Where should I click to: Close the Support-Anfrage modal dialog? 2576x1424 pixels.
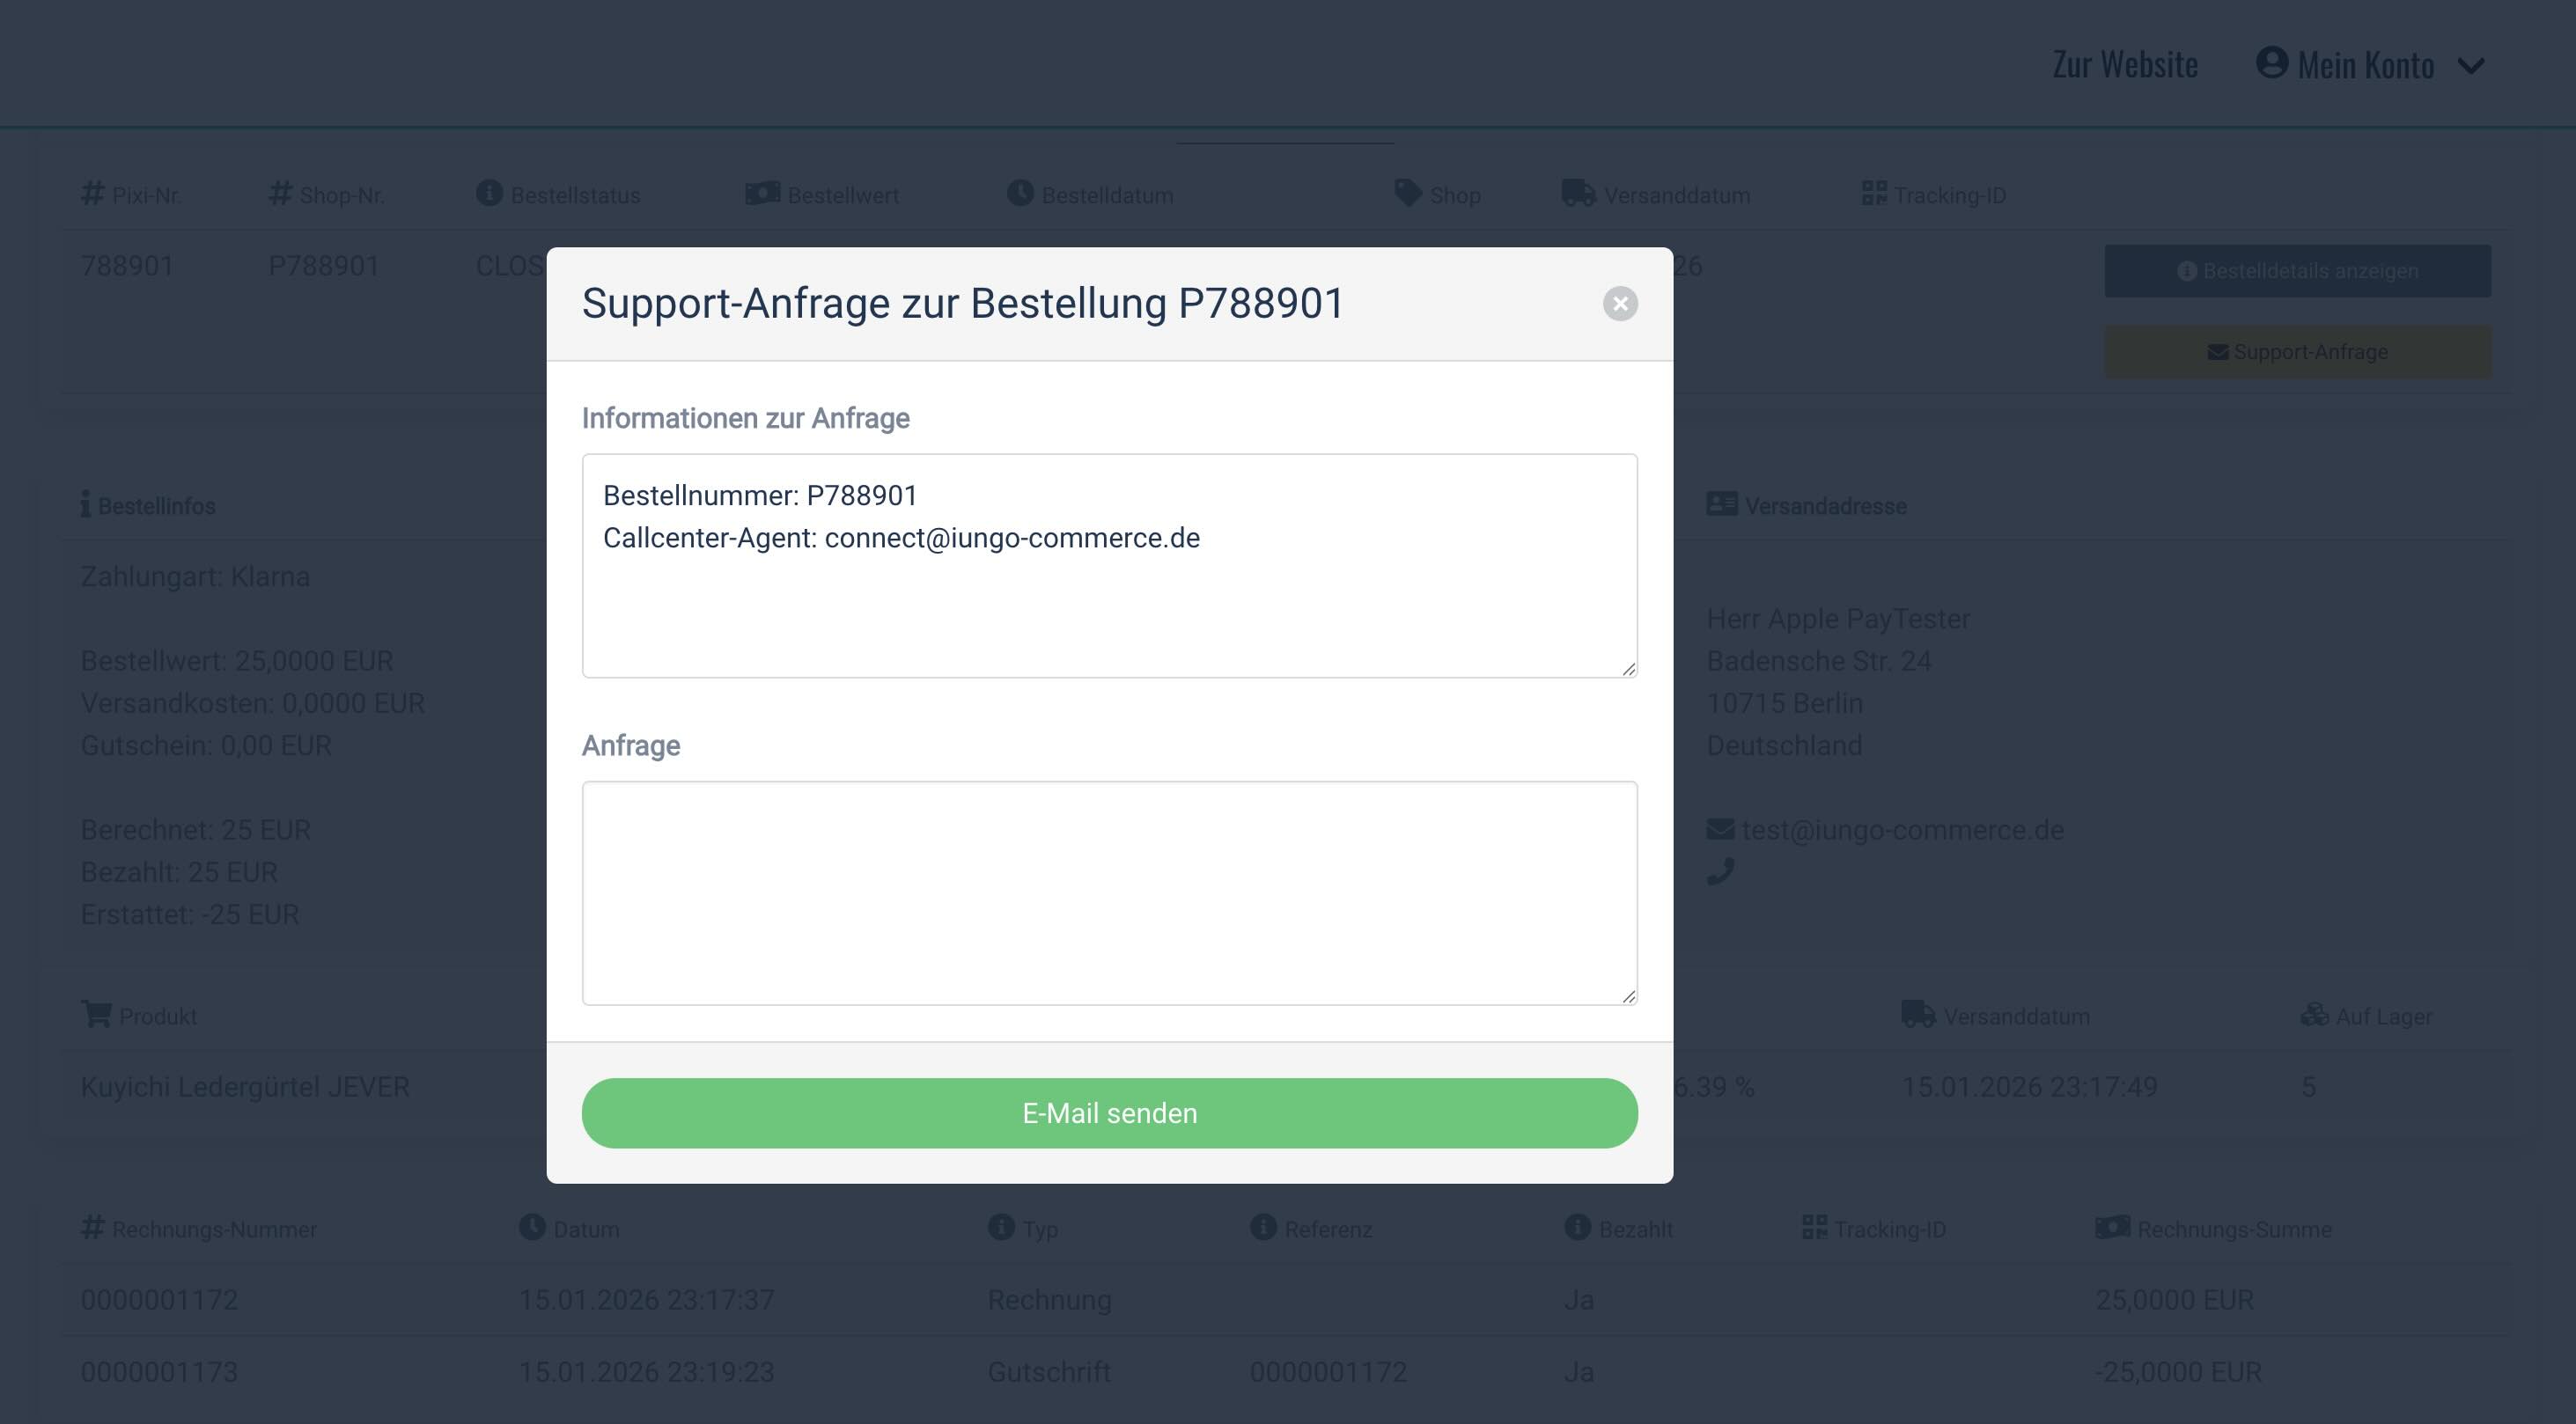pos(1620,303)
